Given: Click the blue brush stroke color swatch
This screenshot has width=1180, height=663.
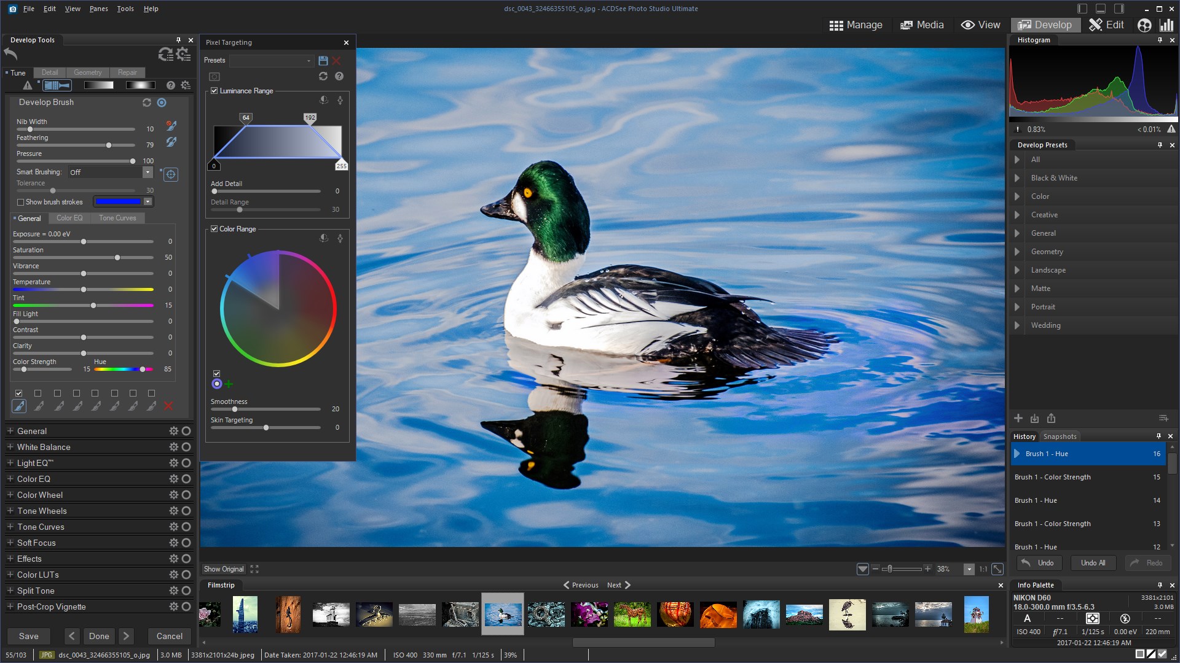Looking at the screenshot, I should (118, 202).
